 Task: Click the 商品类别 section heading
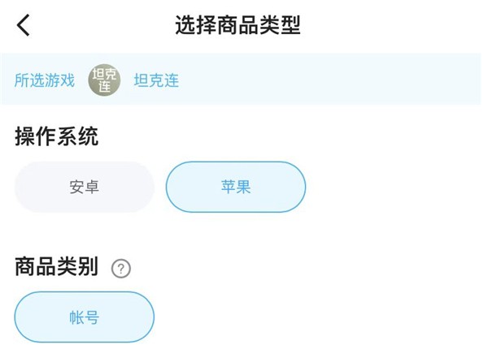[x=57, y=267]
